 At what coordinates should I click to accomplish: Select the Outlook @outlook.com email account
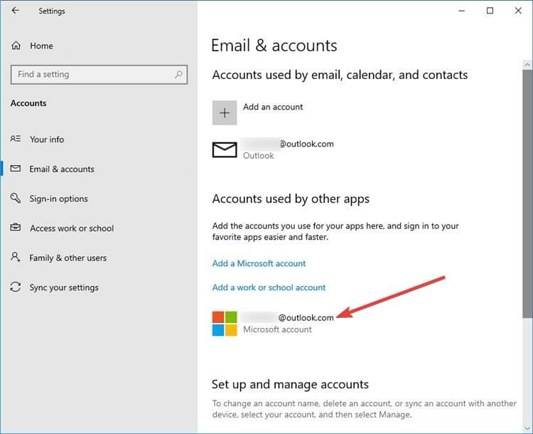click(x=273, y=150)
